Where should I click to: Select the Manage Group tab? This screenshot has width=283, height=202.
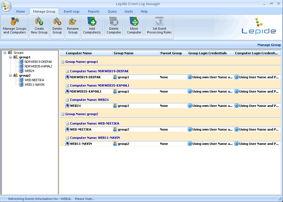pos(44,11)
